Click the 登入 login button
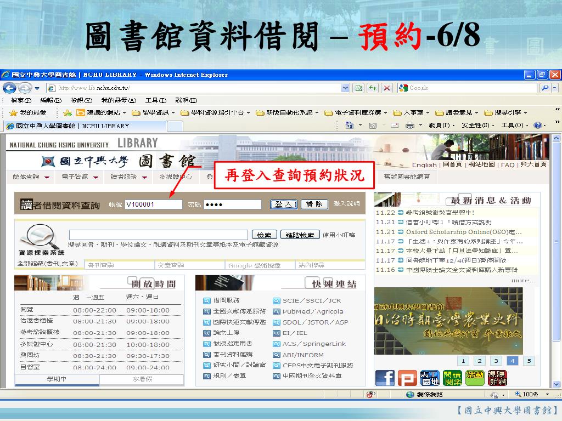 coord(284,204)
